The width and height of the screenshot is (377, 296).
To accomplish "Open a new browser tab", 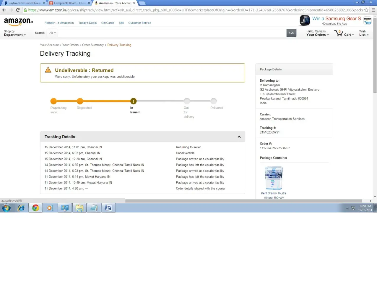I will coord(142,3).
